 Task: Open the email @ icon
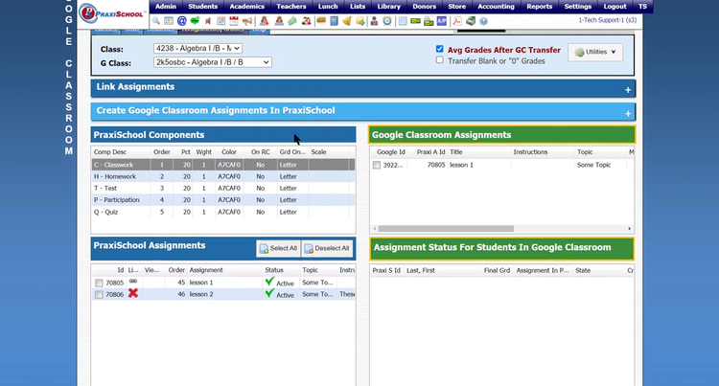point(181,21)
